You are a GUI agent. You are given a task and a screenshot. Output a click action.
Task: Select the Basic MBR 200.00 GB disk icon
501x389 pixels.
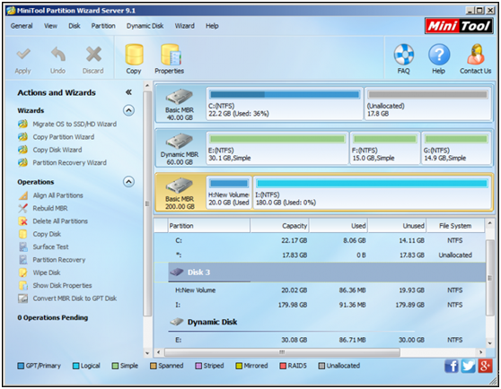(x=180, y=186)
